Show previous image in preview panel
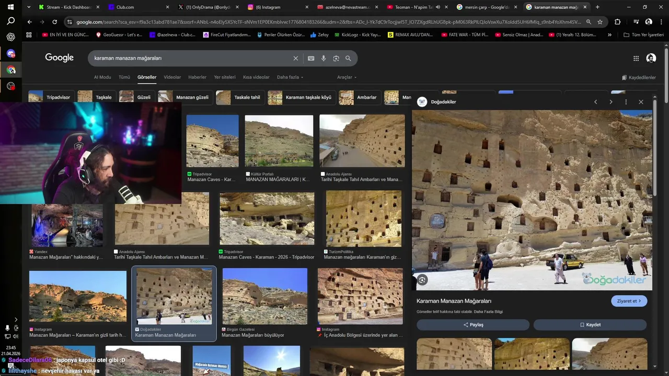The height and width of the screenshot is (376, 669). tap(595, 102)
